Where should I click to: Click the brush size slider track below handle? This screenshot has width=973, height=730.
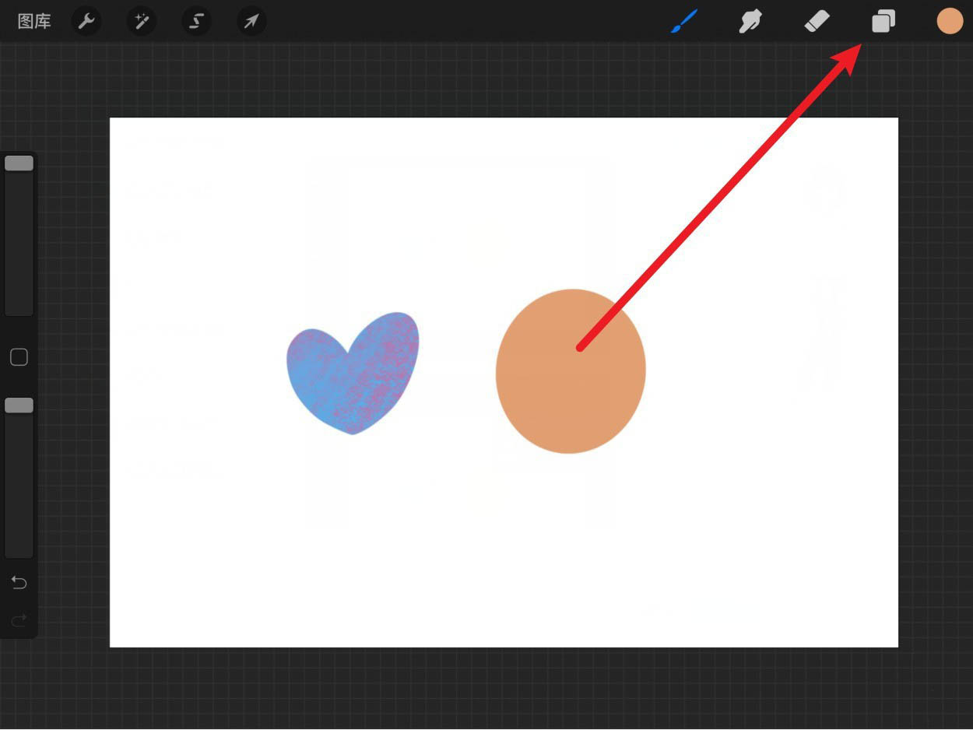(x=19, y=249)
